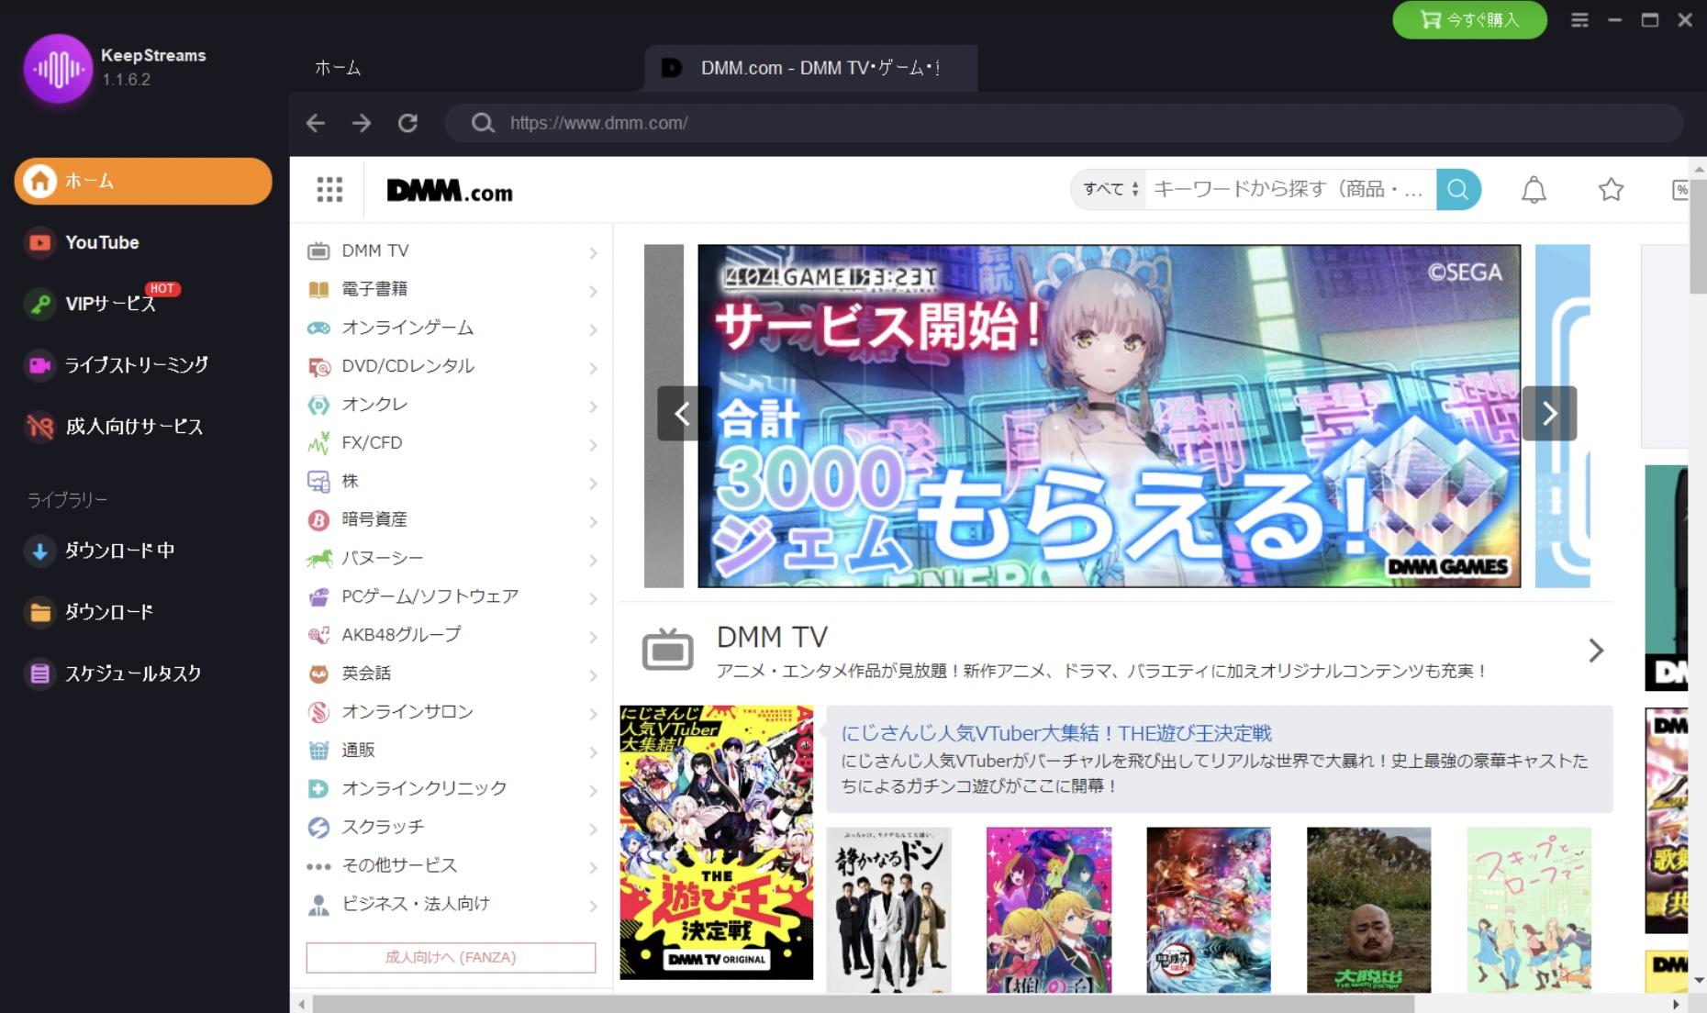Click the horizontal scrollbar at page bottom
The width and height of the screenshot is (1707, 1013).
863,1004
